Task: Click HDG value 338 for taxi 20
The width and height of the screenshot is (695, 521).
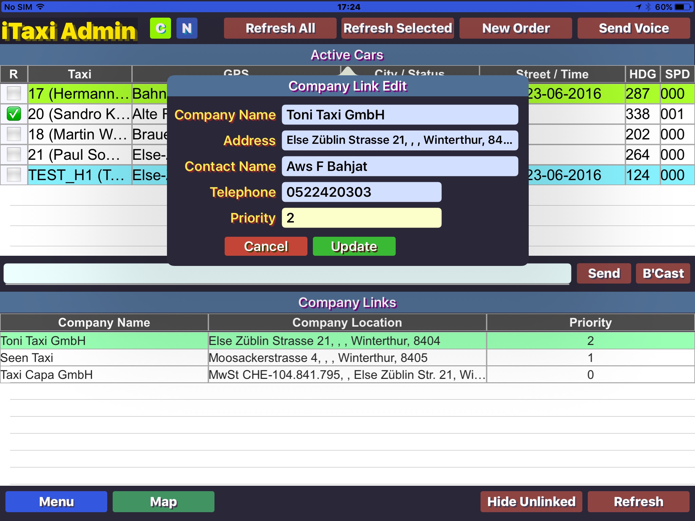Action: coord(643,114)
